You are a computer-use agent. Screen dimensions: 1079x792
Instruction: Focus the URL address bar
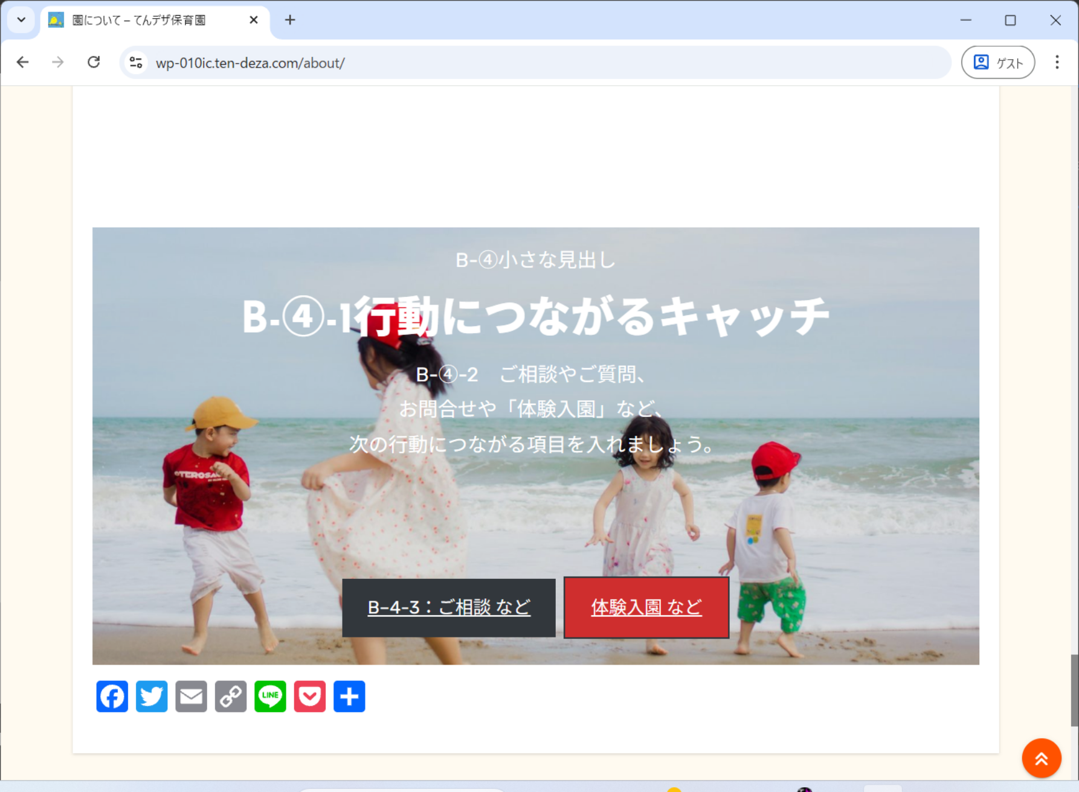544,63
